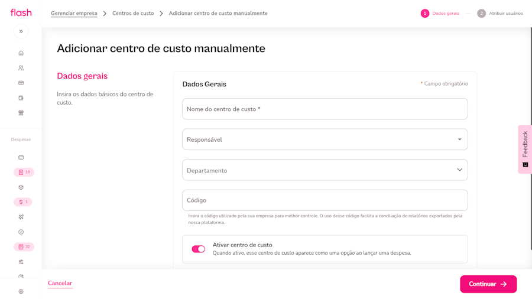The width and height of the screenshot is (532, 299).
Task: Open the card icon above the wallet
Action: [21, 83]
